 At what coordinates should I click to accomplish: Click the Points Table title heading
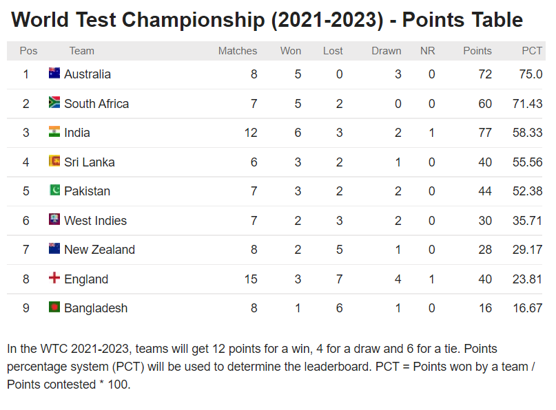tap(267, 19)
